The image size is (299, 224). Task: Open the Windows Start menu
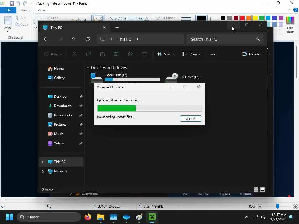[9, 217]
